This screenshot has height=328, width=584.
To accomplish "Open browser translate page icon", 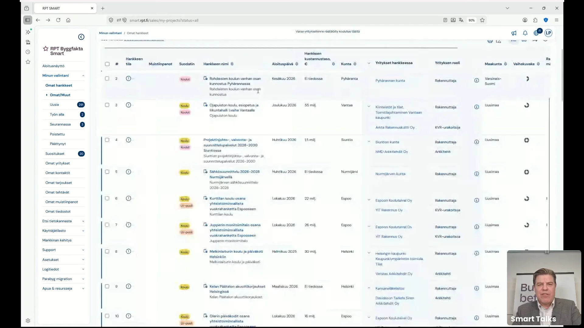I will click(461, 20).
